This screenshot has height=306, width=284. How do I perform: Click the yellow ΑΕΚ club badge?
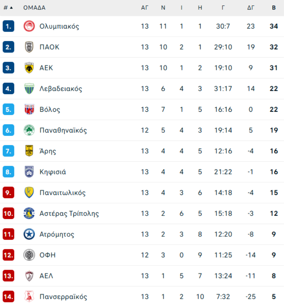click(29, 68)
